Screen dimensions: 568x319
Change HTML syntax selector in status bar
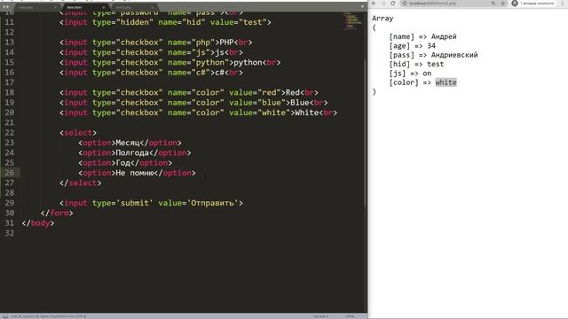(350, 316)
